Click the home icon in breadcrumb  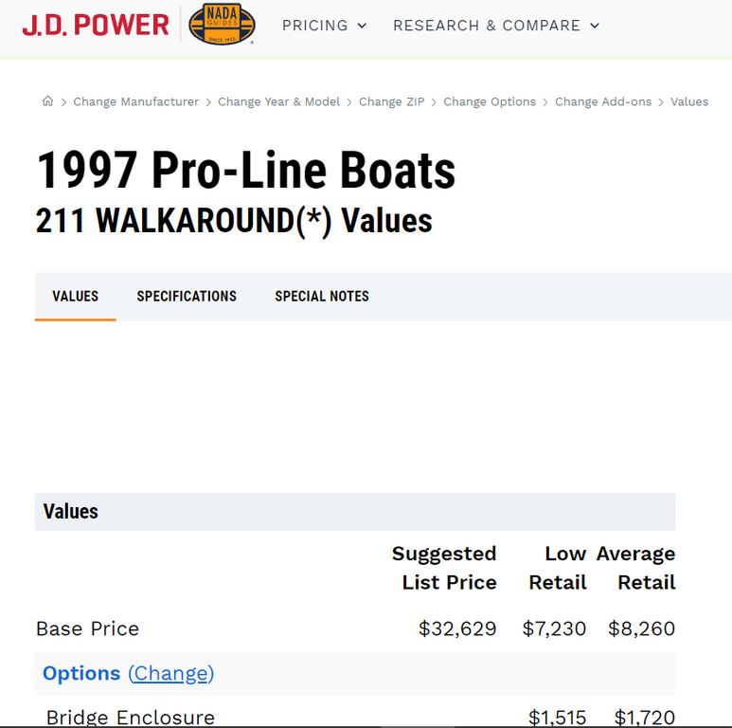[47, 101]
